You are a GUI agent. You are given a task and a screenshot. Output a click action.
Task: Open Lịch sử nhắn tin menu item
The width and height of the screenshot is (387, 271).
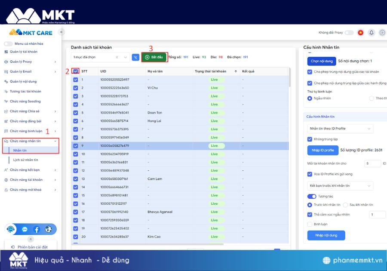tap(25, 160)
